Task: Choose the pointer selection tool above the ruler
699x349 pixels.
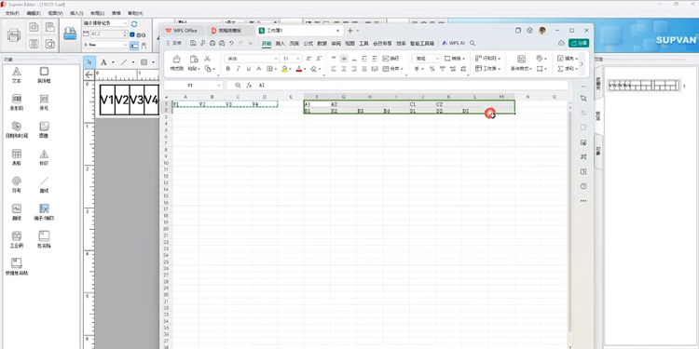Action: pos(89,62)
